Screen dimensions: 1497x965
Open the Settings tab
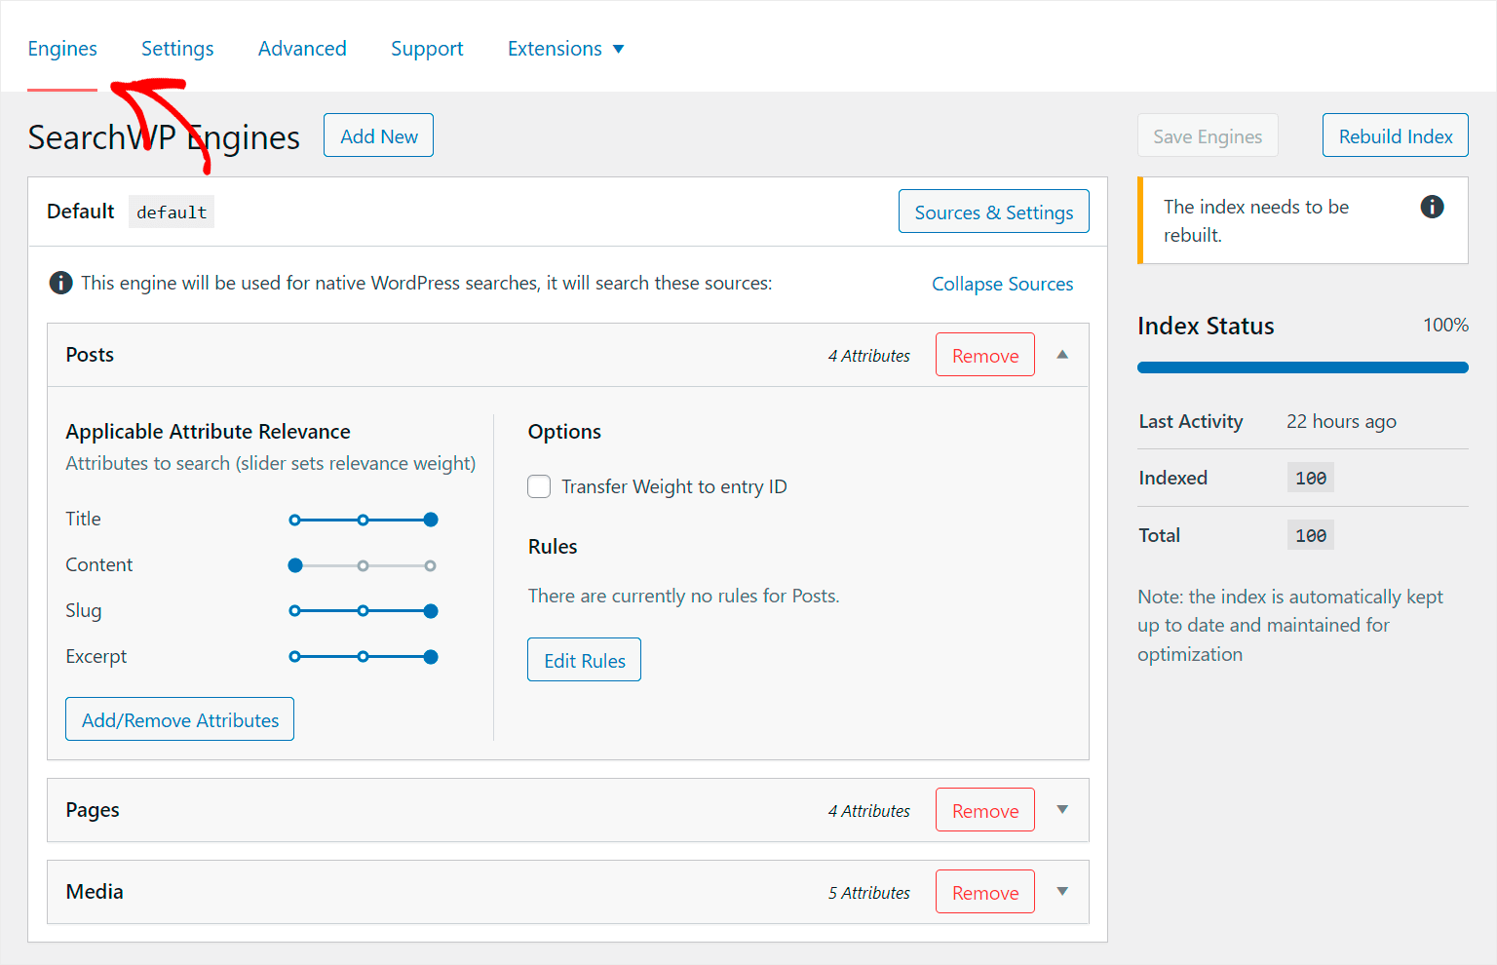point(177,49)
